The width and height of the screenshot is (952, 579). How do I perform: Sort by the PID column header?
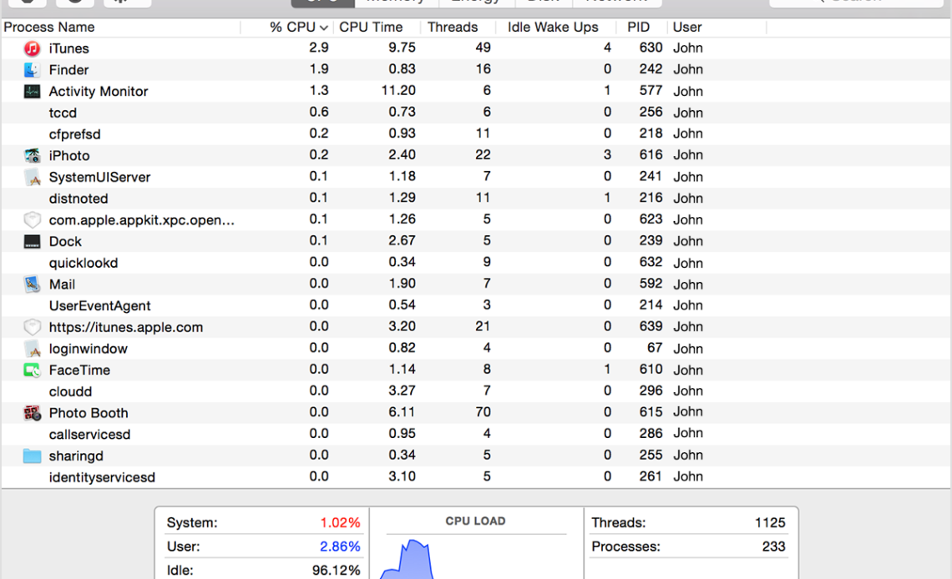click(x=638, y=28)
